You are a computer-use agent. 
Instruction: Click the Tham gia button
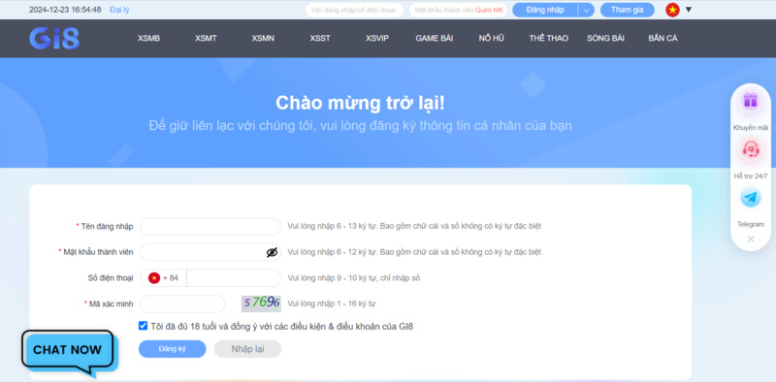coord(627,10)
